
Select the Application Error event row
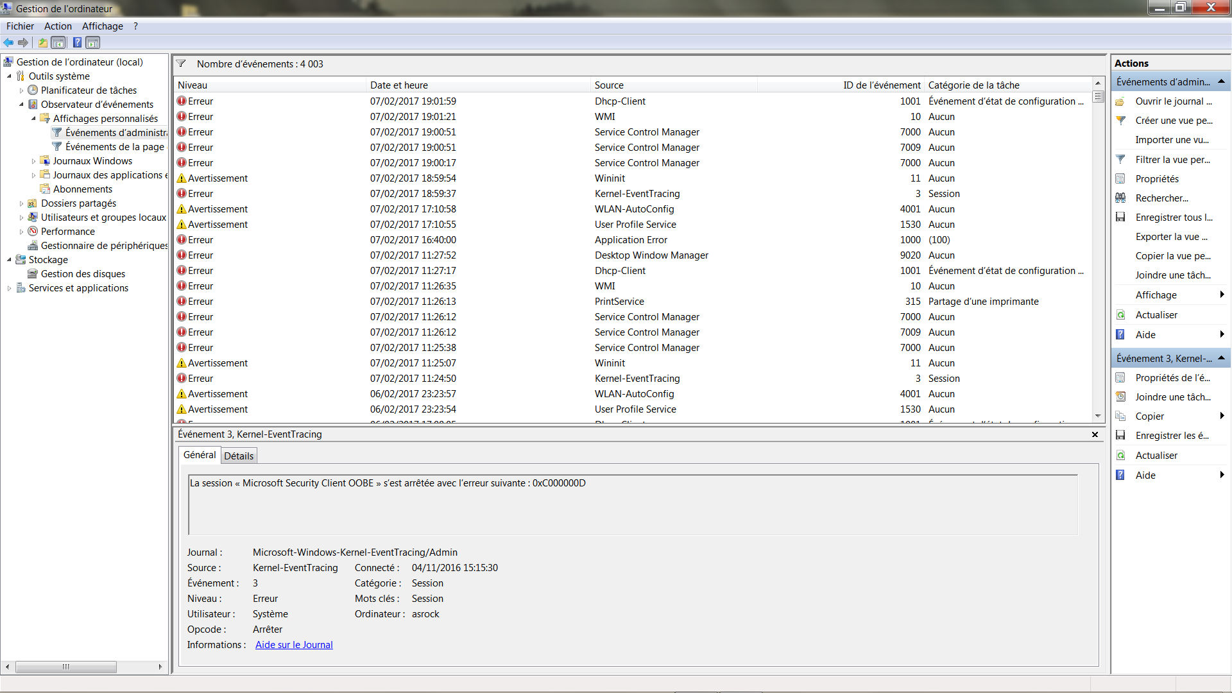coord(630,240)
